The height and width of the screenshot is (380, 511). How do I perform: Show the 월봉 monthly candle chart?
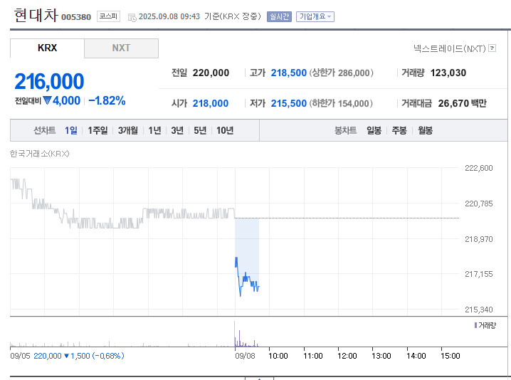click(x=426, y=130)
